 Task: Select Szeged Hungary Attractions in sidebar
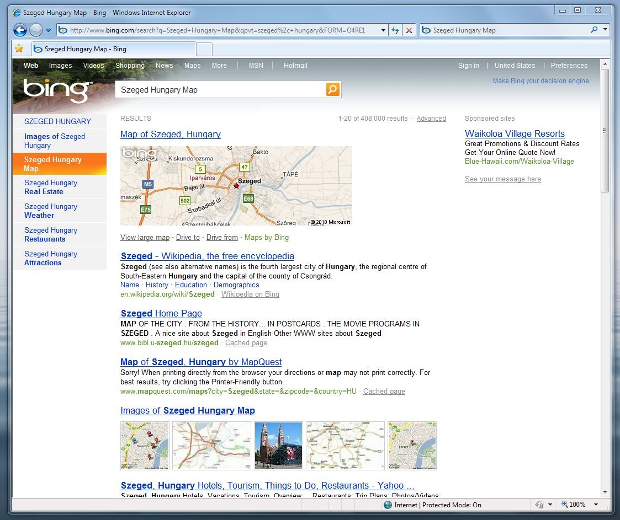coord(59,258)
